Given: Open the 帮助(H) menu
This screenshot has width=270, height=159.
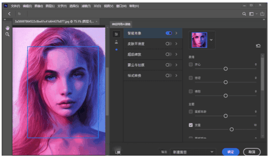Looking at the screenshot, I should tap(134, 6).
